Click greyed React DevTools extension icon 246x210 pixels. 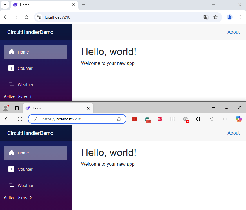click(x=173, y=119)
